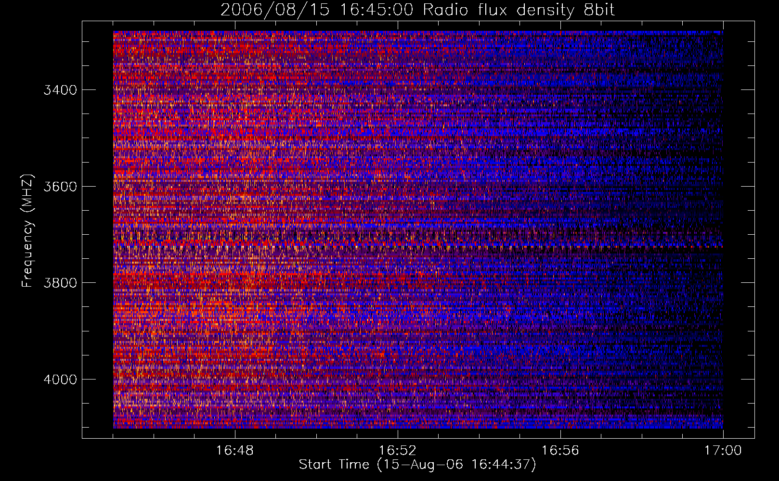Image resolution: width=779 pixels, height=481 pixels.
Task: Click the 16:56 time tick label
Action: click(x=560, y=451)
